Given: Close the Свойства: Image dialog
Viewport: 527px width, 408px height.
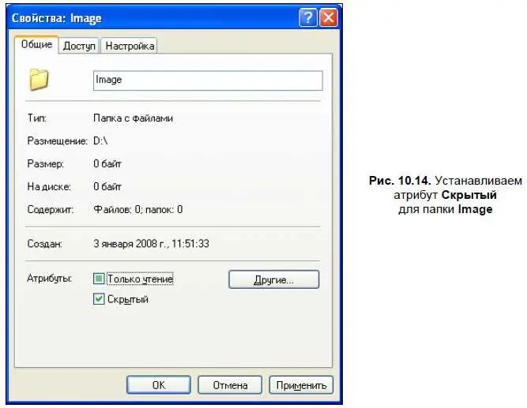Looking at the screenshot, I should click(x=329, y=17).
